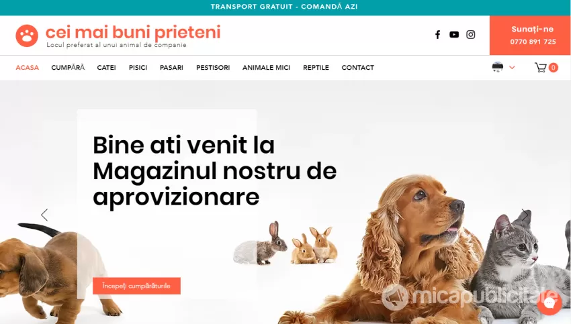Open the Facebook social icon
Image resolution: width=571 pixels, height=324 pixels.
[x=438, y=34]
